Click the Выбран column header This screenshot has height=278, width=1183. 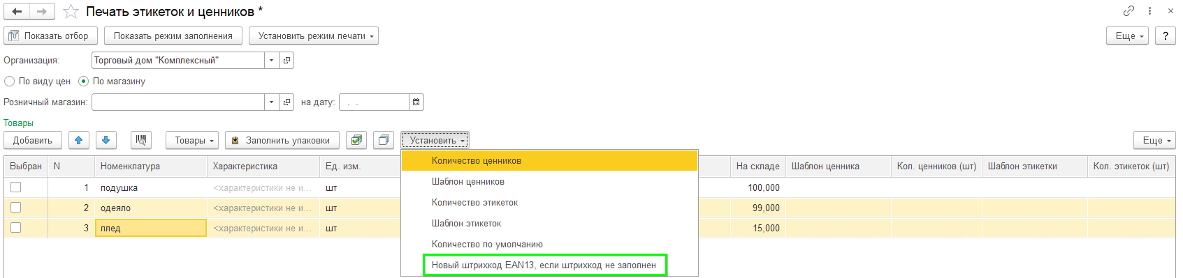[26, 167]
